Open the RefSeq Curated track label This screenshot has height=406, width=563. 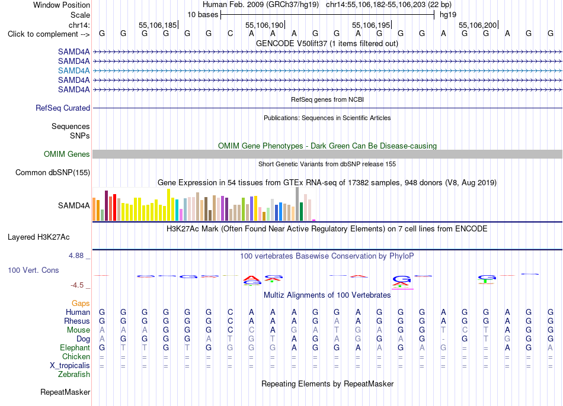point(63,108)
